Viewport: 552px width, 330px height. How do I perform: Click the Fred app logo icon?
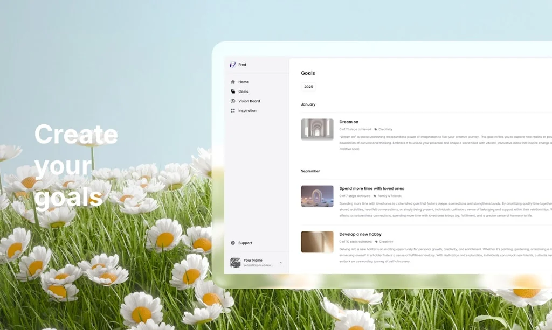point(233,65)
